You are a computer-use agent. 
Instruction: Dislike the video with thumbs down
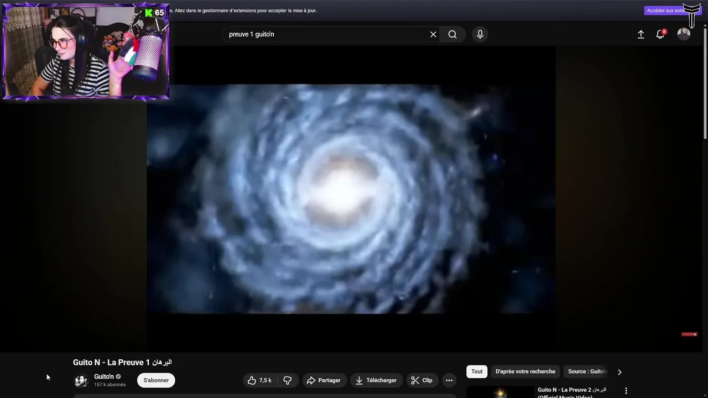288,380
